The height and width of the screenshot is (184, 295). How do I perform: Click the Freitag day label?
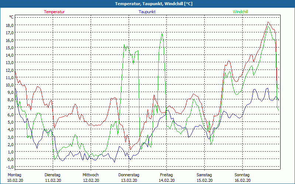coord(166,175)
